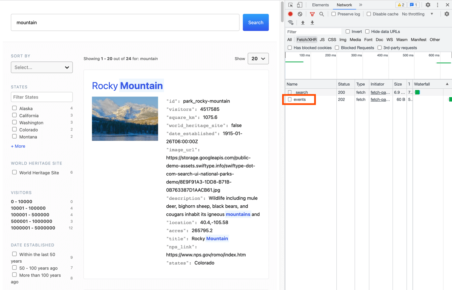This screenshot has width=452, height=290.
Task: Check the Disable cache option
Action: click(x=369, y=14)
